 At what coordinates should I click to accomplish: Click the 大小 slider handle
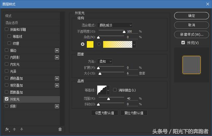100,73
